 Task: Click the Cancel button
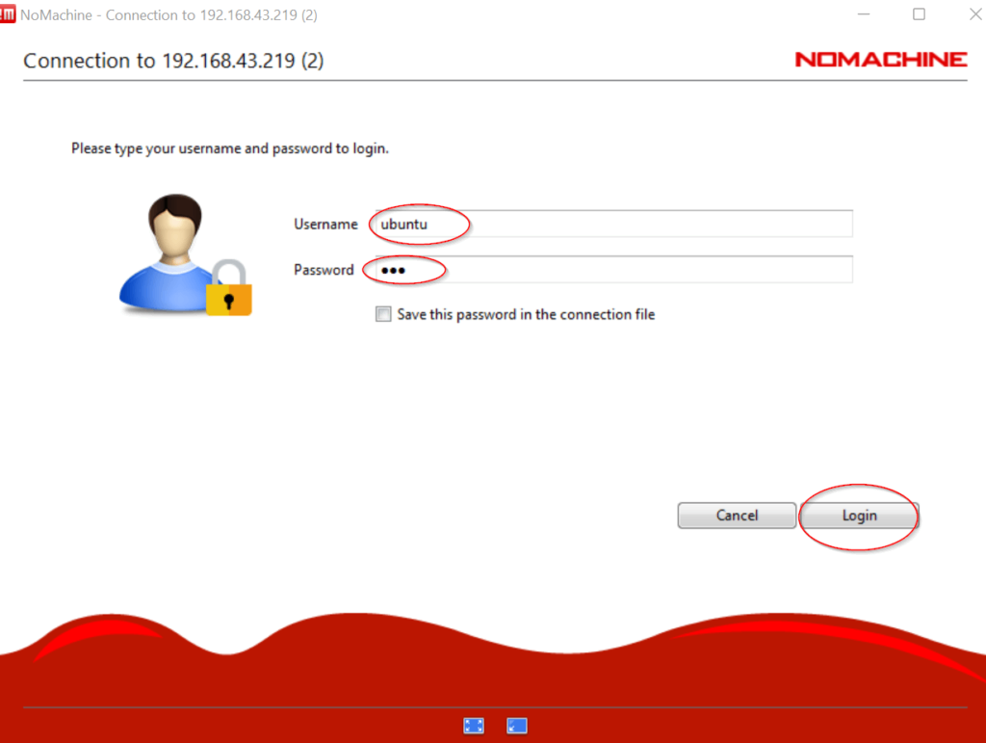737,516
